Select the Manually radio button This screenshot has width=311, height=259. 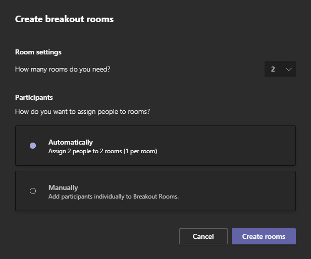coord(33,191)
